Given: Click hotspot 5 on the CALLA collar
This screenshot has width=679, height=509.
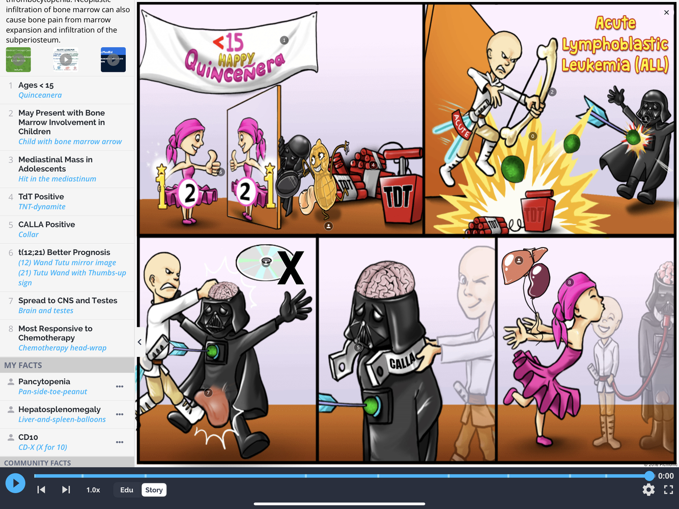Looking at the screenshot, I should tap(358, 348).
